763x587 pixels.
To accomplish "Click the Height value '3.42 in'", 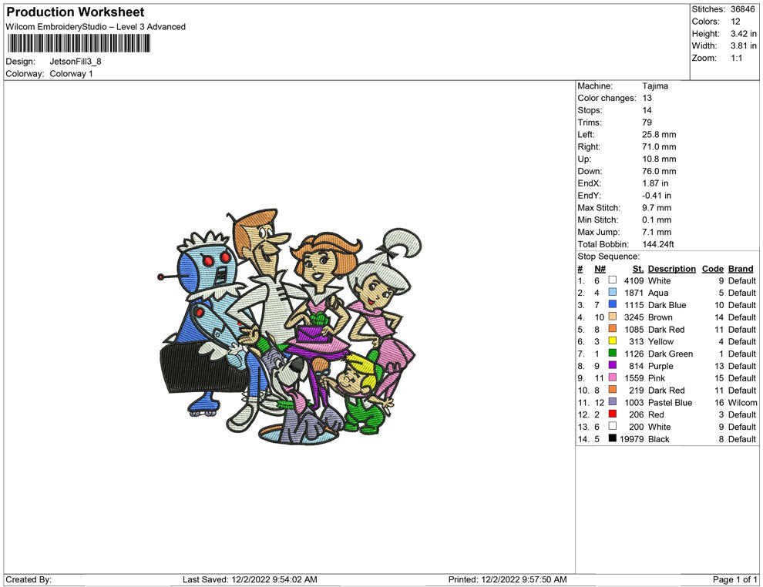I will 744,34.
